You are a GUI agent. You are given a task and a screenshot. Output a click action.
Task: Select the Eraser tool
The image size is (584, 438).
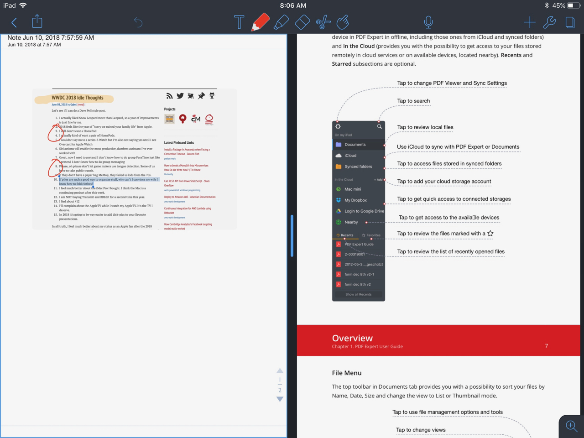(x=302, y=22)
